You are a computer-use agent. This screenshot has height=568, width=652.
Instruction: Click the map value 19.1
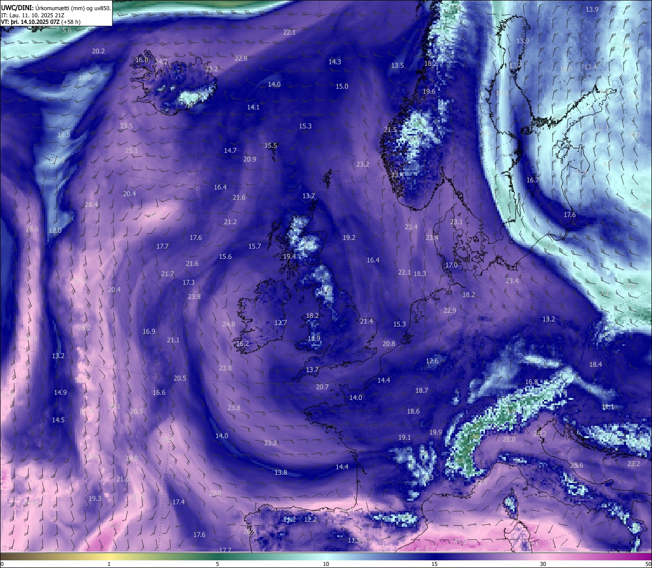[404, 438]
